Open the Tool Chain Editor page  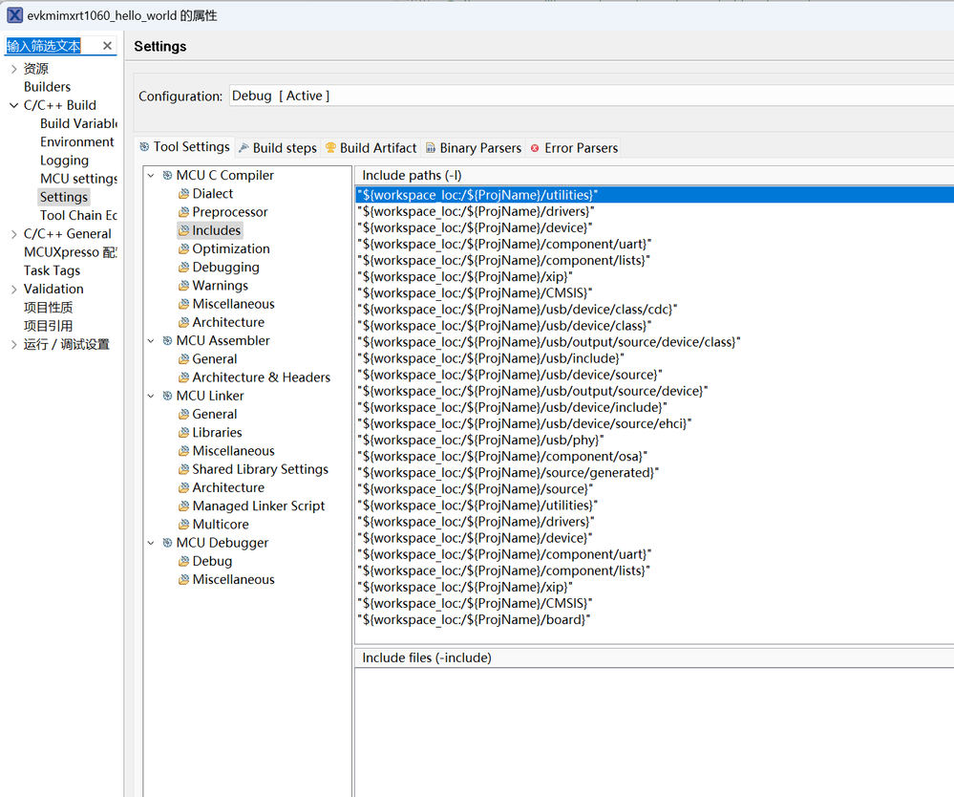(78, 216)
